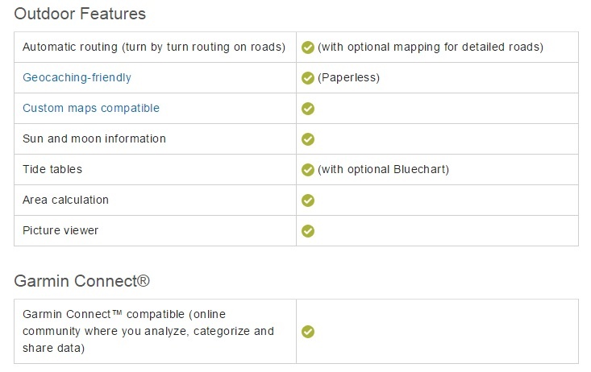
Task: Click the Picture viewer row label
Action: click(x=60, y=231)
